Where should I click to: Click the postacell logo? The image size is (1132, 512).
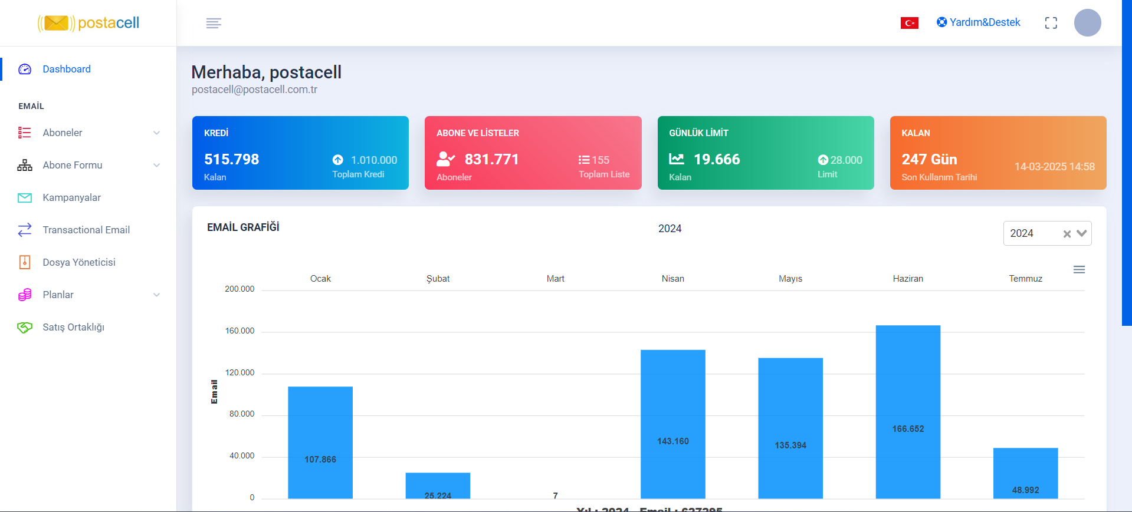pyautogui.click(x=88, y=23)
